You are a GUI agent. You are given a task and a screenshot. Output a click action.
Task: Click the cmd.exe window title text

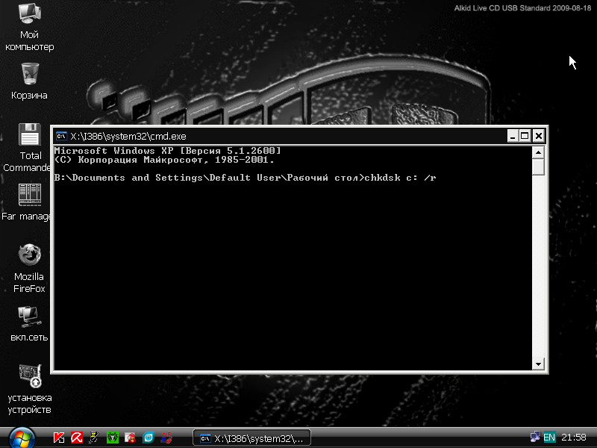pos(128,137)
